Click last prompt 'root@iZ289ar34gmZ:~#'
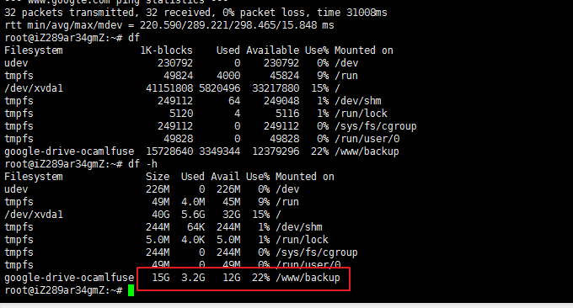Screen dimensions: 573x308 tap(63, 290)
